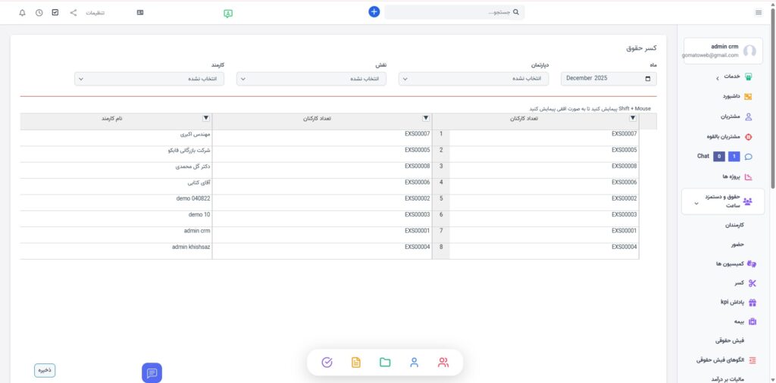
Task: Open the blue chat bubble floating button
Action: click(152, 372)
